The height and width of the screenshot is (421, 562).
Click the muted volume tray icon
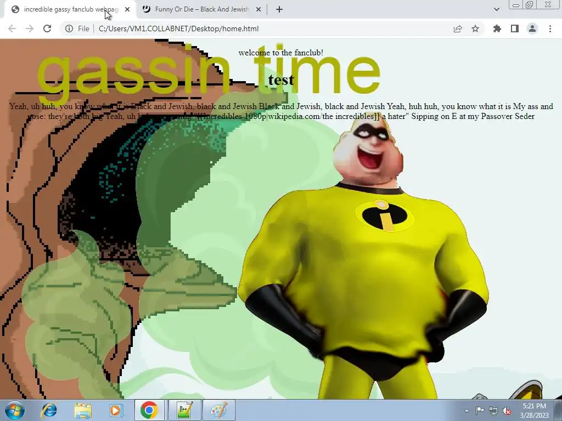tap(507, 411)
